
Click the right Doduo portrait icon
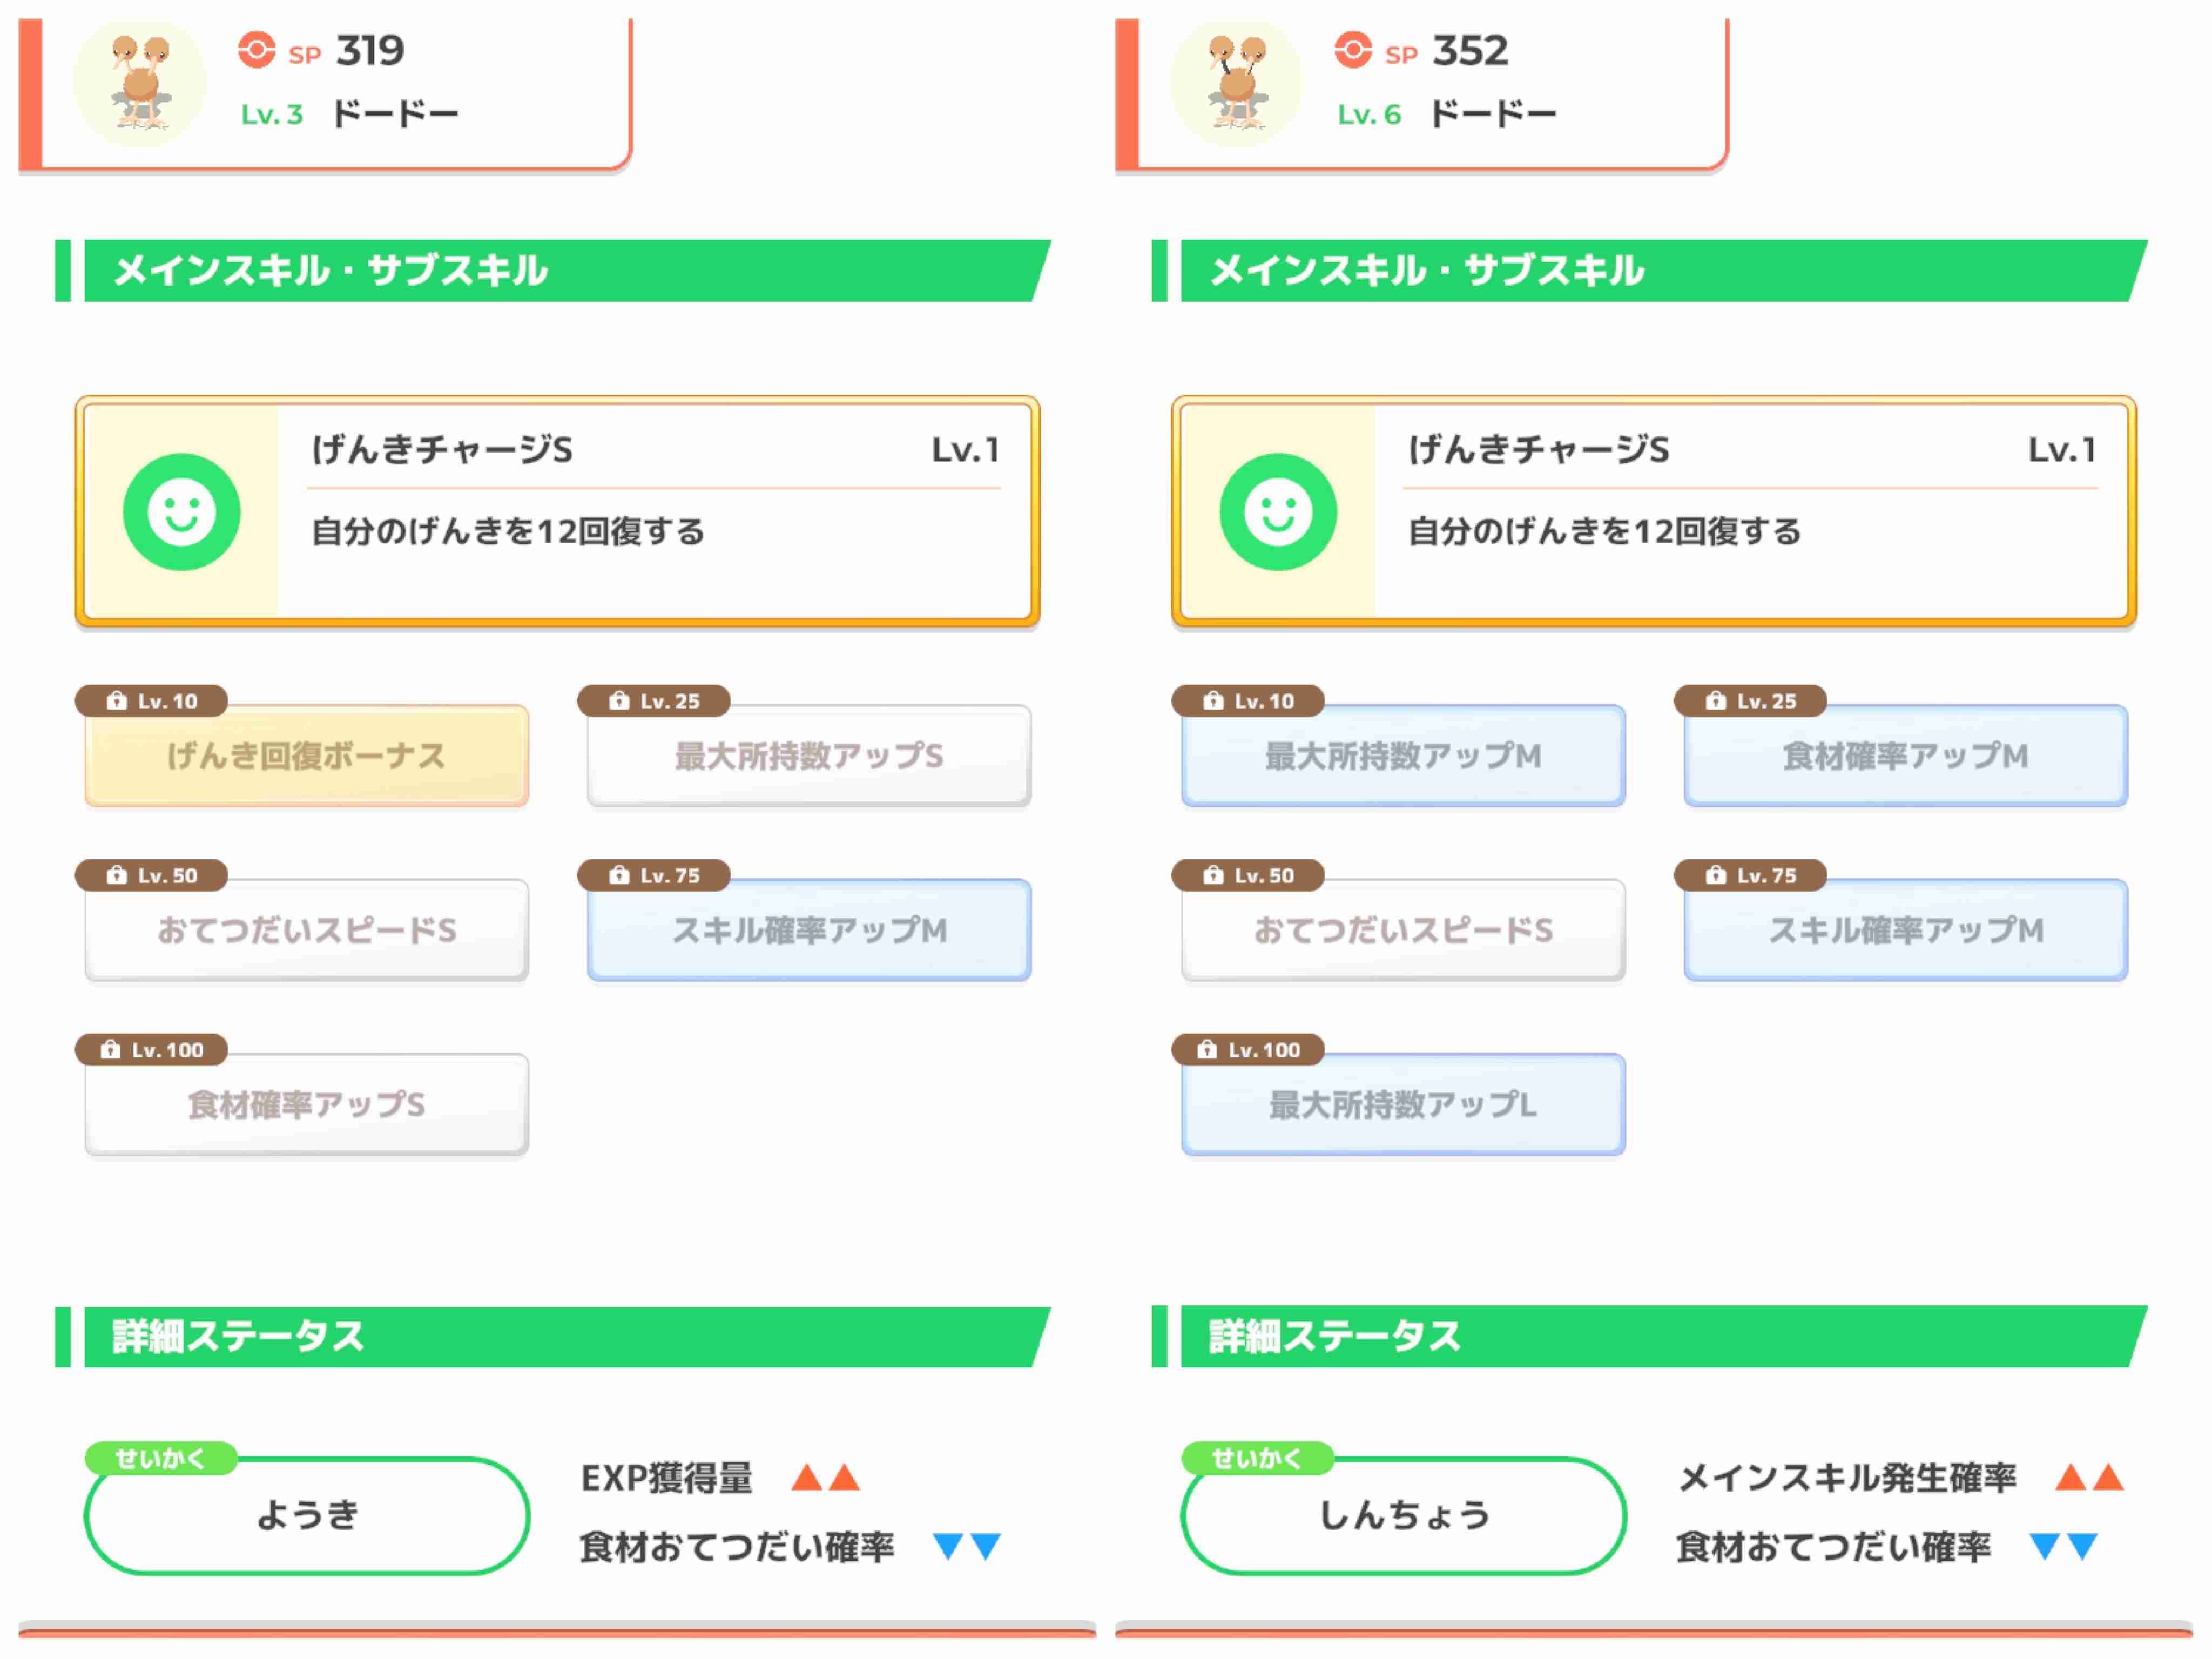[x=1237, y=83]
